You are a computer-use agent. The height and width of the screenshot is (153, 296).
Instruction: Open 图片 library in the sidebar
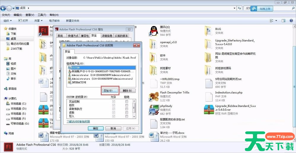11,69
